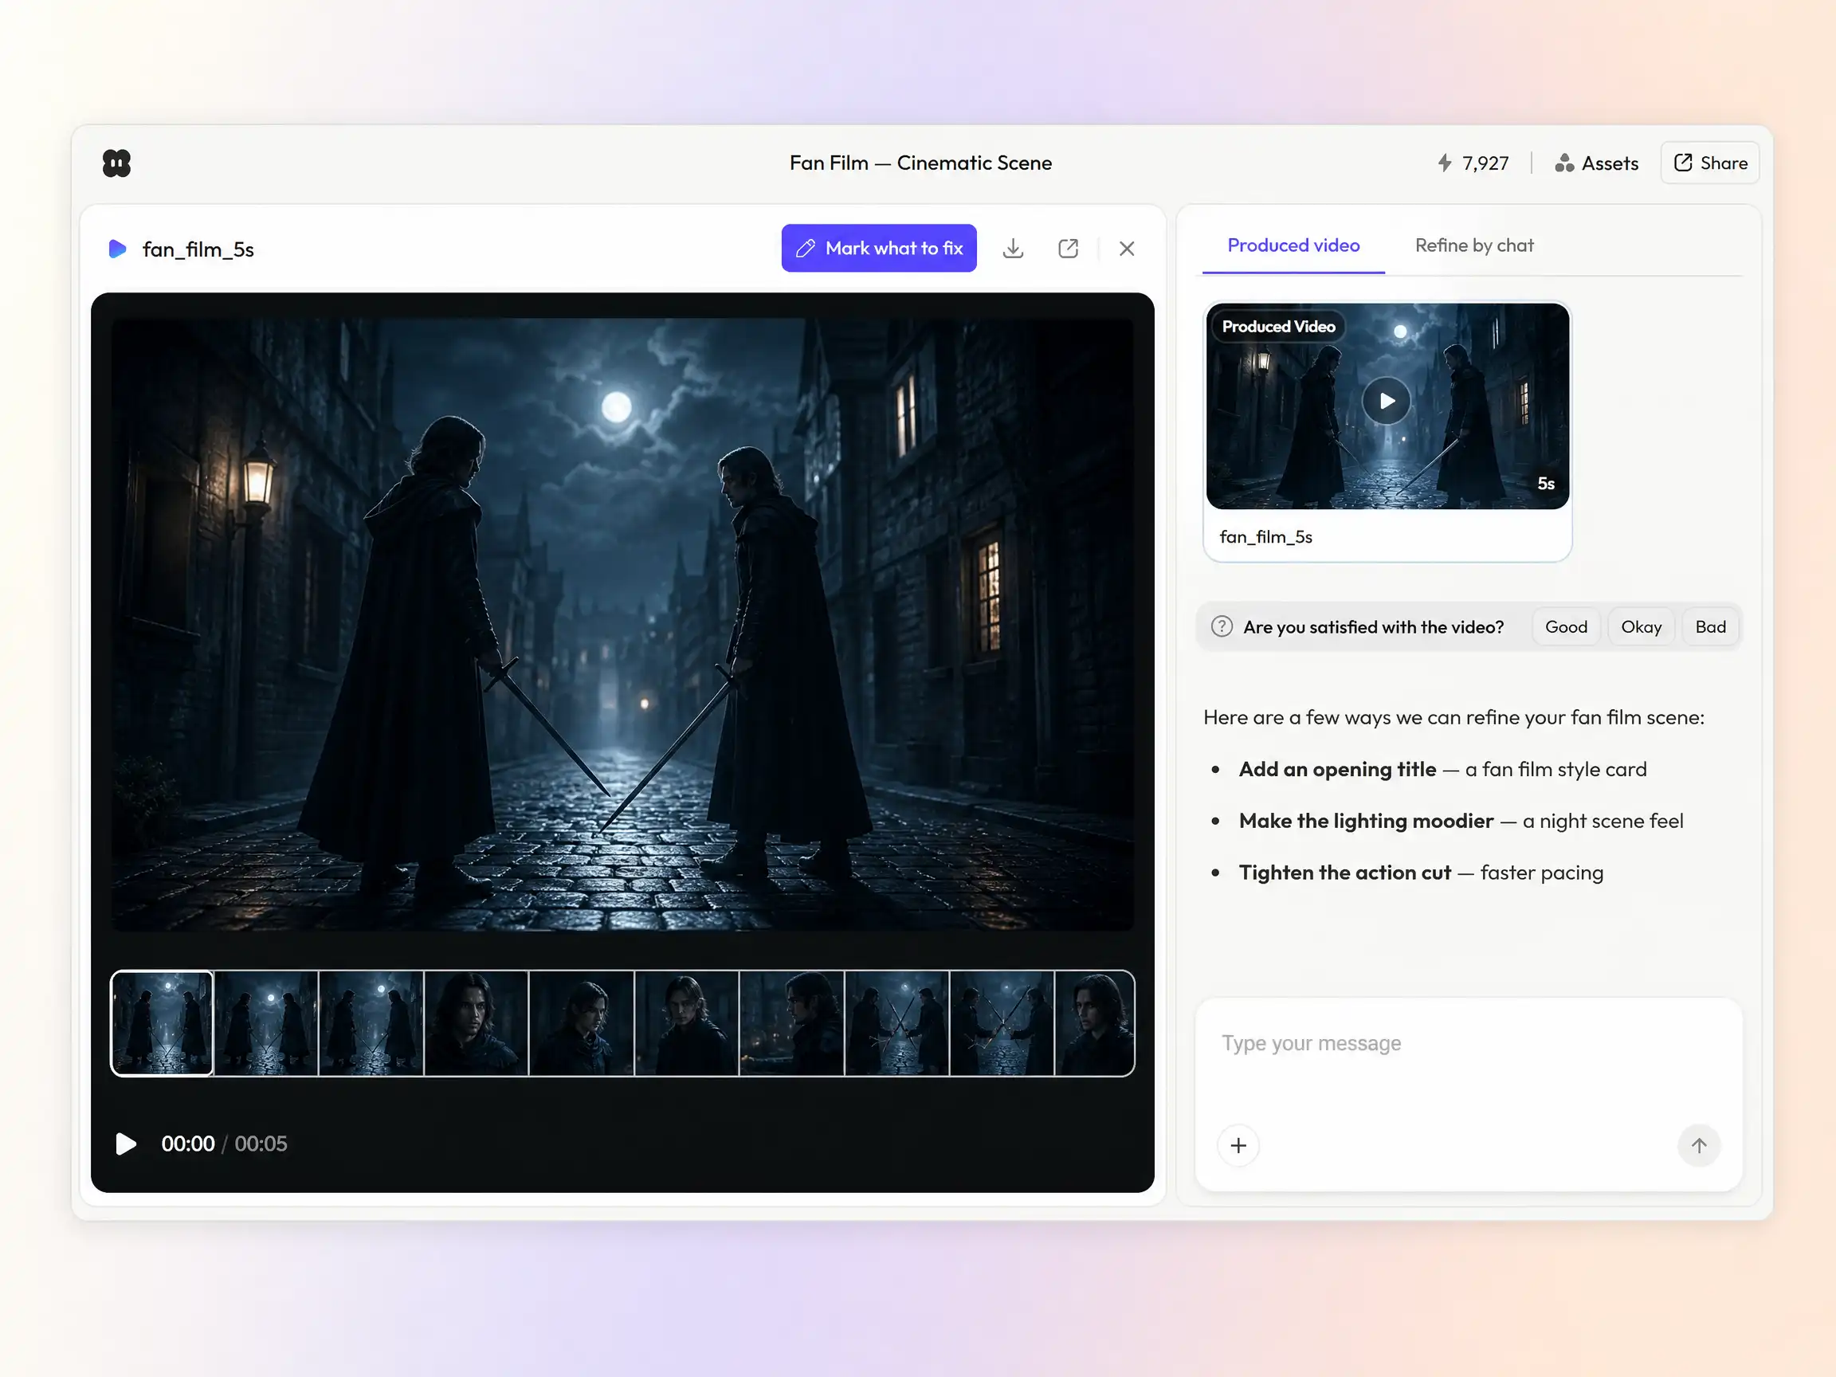Select the fourth filmstrip frame, first face close-up
Screen dimensions: 1836x1377
(x=477, y=1022)
